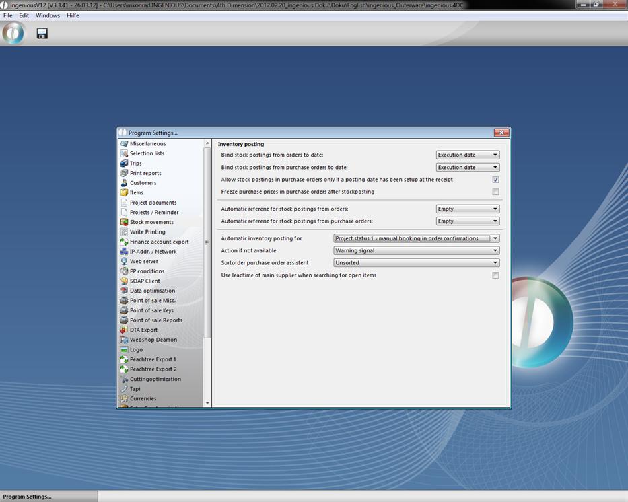Open the Windows menu
This screenshot has height=502, width=628.
pos(48,15)
